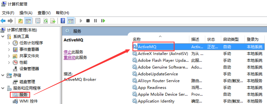The width and height of the screenshot is (267, 104).
Task: Collapse the 系统工具 tree node
Action: 3,36
